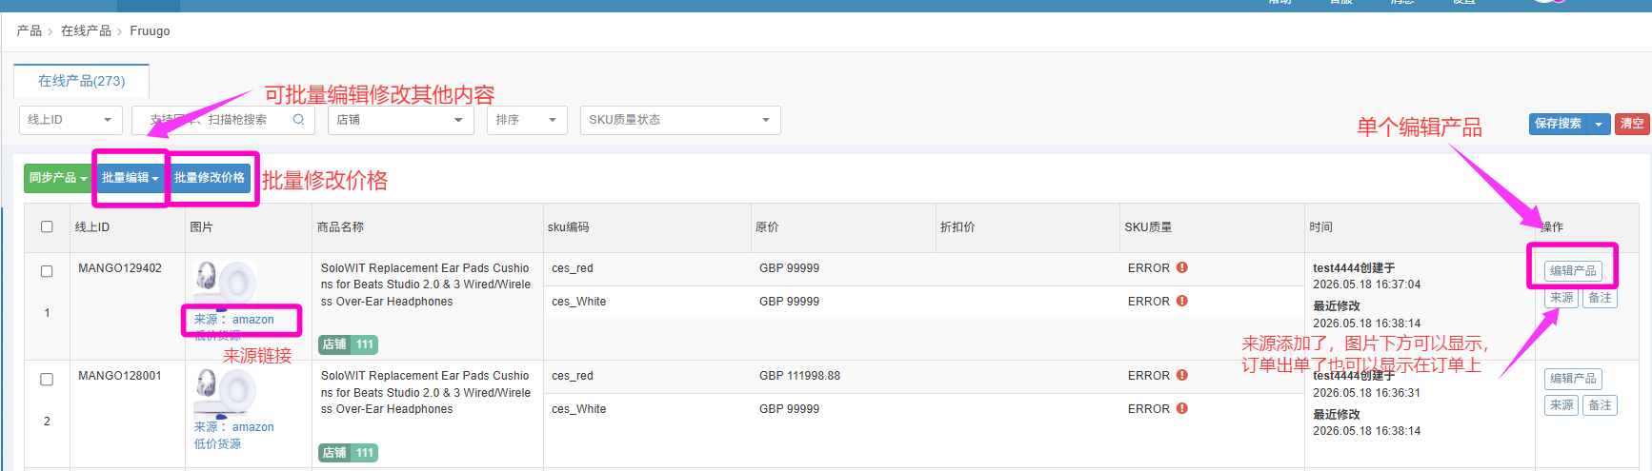Image resolution: width=1652 pixels, height=471 pixels.
Task: Click 来源 button for MANGO129402 row
Action: click(1561, 298)
